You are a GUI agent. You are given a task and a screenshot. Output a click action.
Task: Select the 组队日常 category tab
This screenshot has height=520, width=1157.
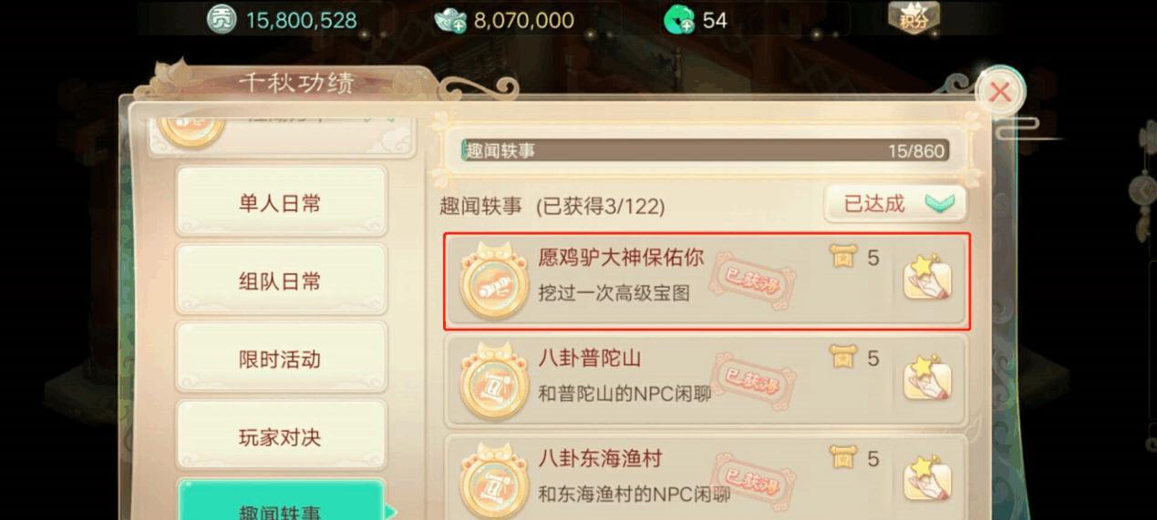[x=281, y=280]
